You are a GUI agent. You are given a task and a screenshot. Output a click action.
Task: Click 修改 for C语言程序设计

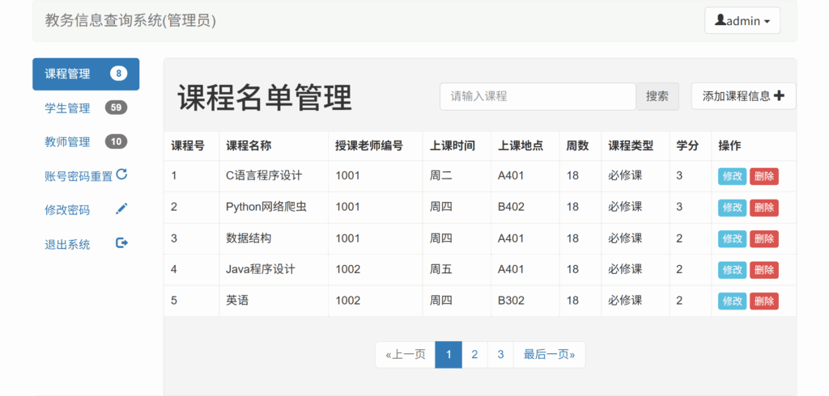(732, 176)
